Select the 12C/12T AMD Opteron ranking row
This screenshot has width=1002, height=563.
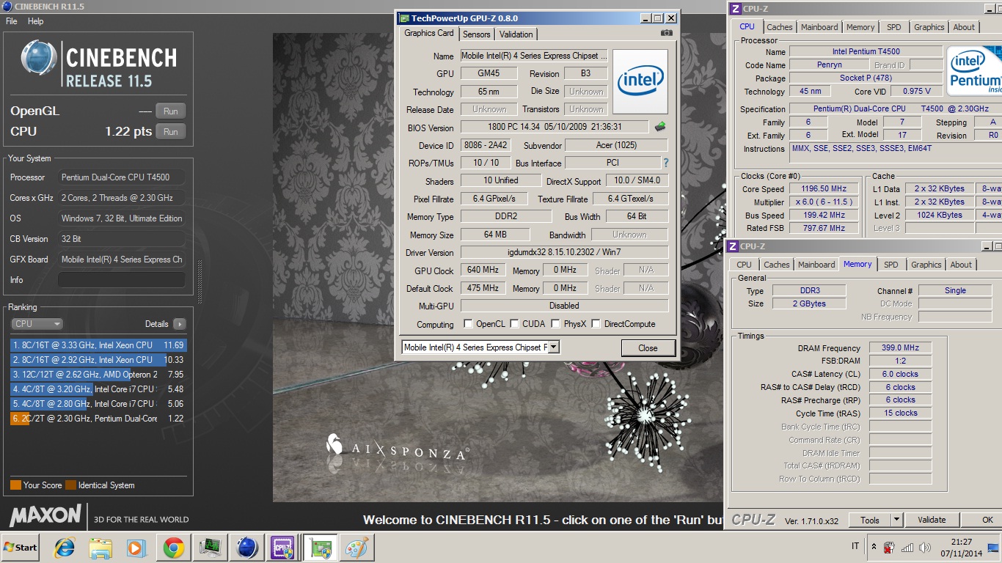[x=98, y=375]
